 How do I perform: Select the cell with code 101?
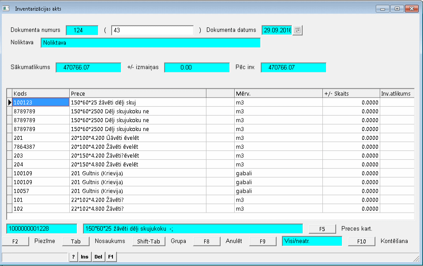click(x=41, y=200)
